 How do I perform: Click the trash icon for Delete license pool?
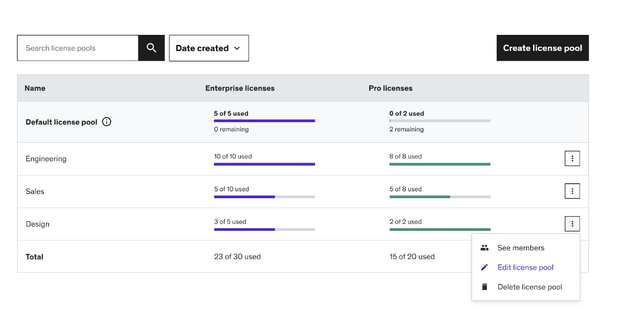coord(484,287)
